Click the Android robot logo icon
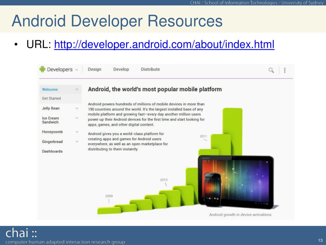This screenshot has width=326, height=245. (x=42, y=69)
